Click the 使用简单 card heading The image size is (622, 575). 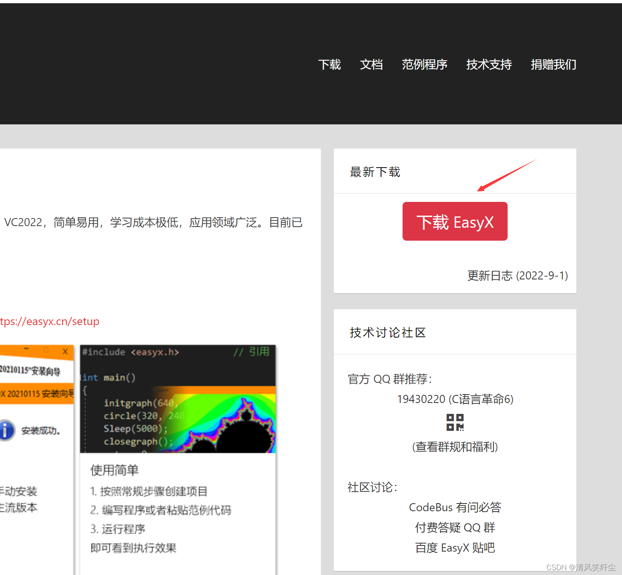click(x=114, y=470)
